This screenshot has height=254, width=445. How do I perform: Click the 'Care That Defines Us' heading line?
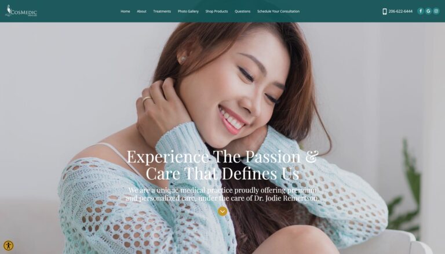222,173
